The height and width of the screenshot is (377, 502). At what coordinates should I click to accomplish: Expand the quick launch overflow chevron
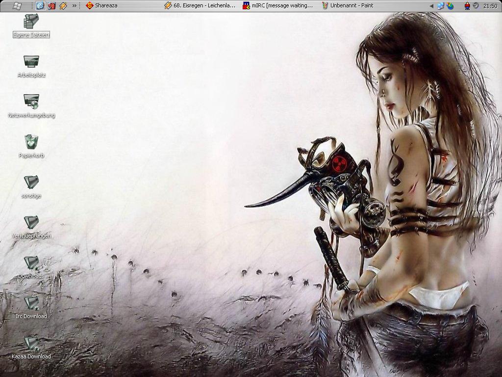[x=75, y=6]
